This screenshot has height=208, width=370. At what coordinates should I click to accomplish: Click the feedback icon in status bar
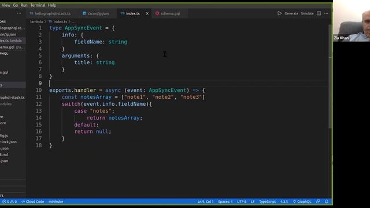pyautogui.click(x=318, y=202)
